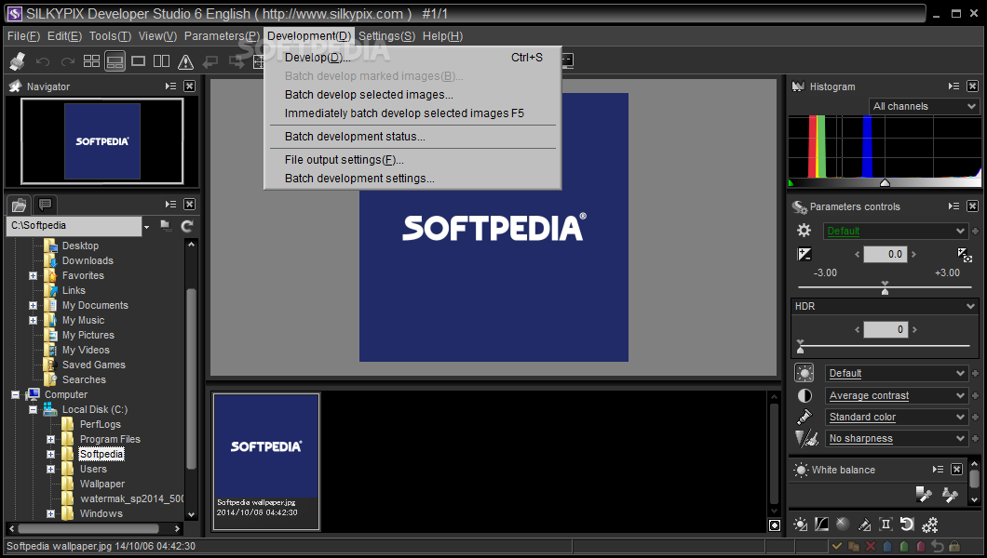Viewport: 987px width, 558px height.
Task: Choose Batch develop selected images...
Action: point(412,94)
